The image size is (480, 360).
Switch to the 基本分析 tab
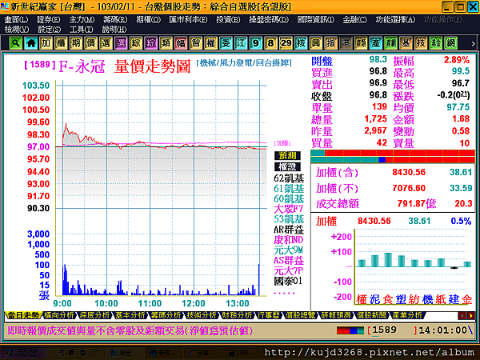tap(130, 315)
